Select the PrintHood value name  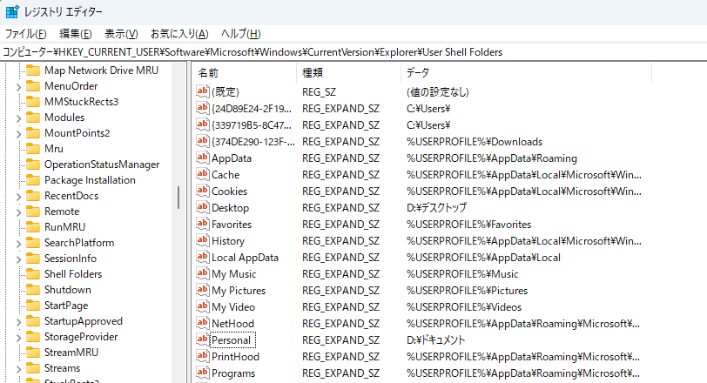(x=235, y=357)
